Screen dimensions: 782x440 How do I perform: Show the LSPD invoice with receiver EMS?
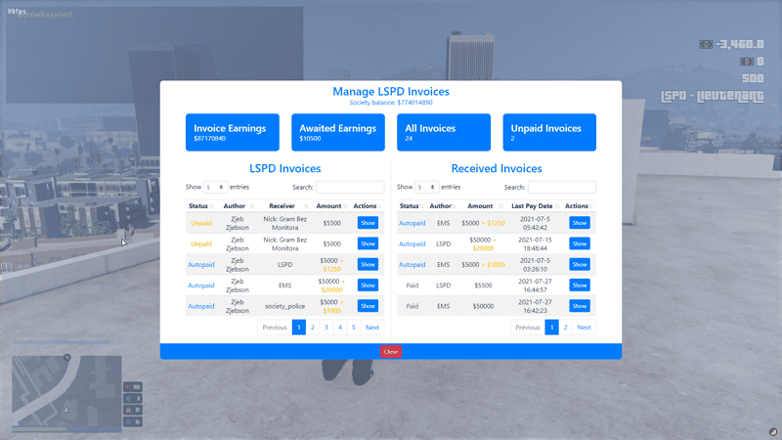[x=368, y=285]
